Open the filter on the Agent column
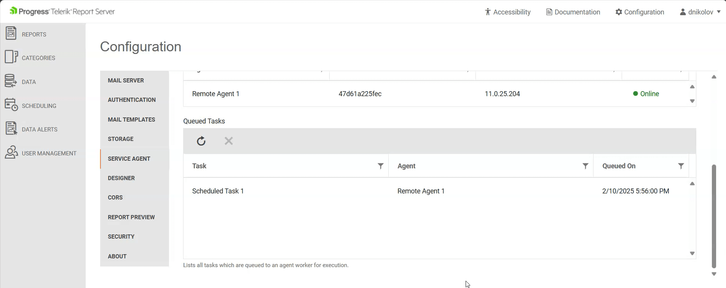 585,166
